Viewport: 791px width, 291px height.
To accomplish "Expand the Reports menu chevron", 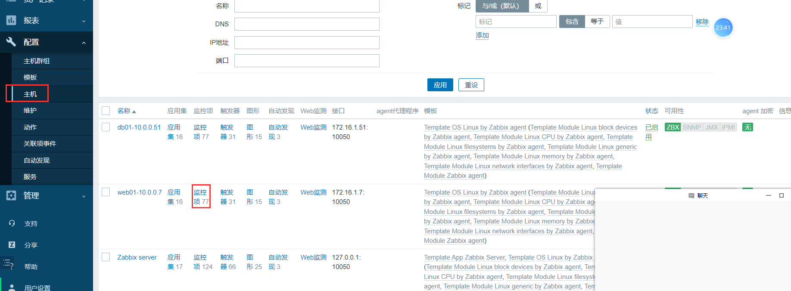I will pos(84,21).
